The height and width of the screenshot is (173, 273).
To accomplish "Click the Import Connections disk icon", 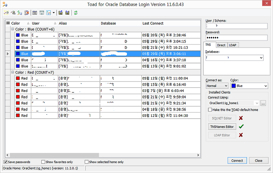I will point(67,13).
